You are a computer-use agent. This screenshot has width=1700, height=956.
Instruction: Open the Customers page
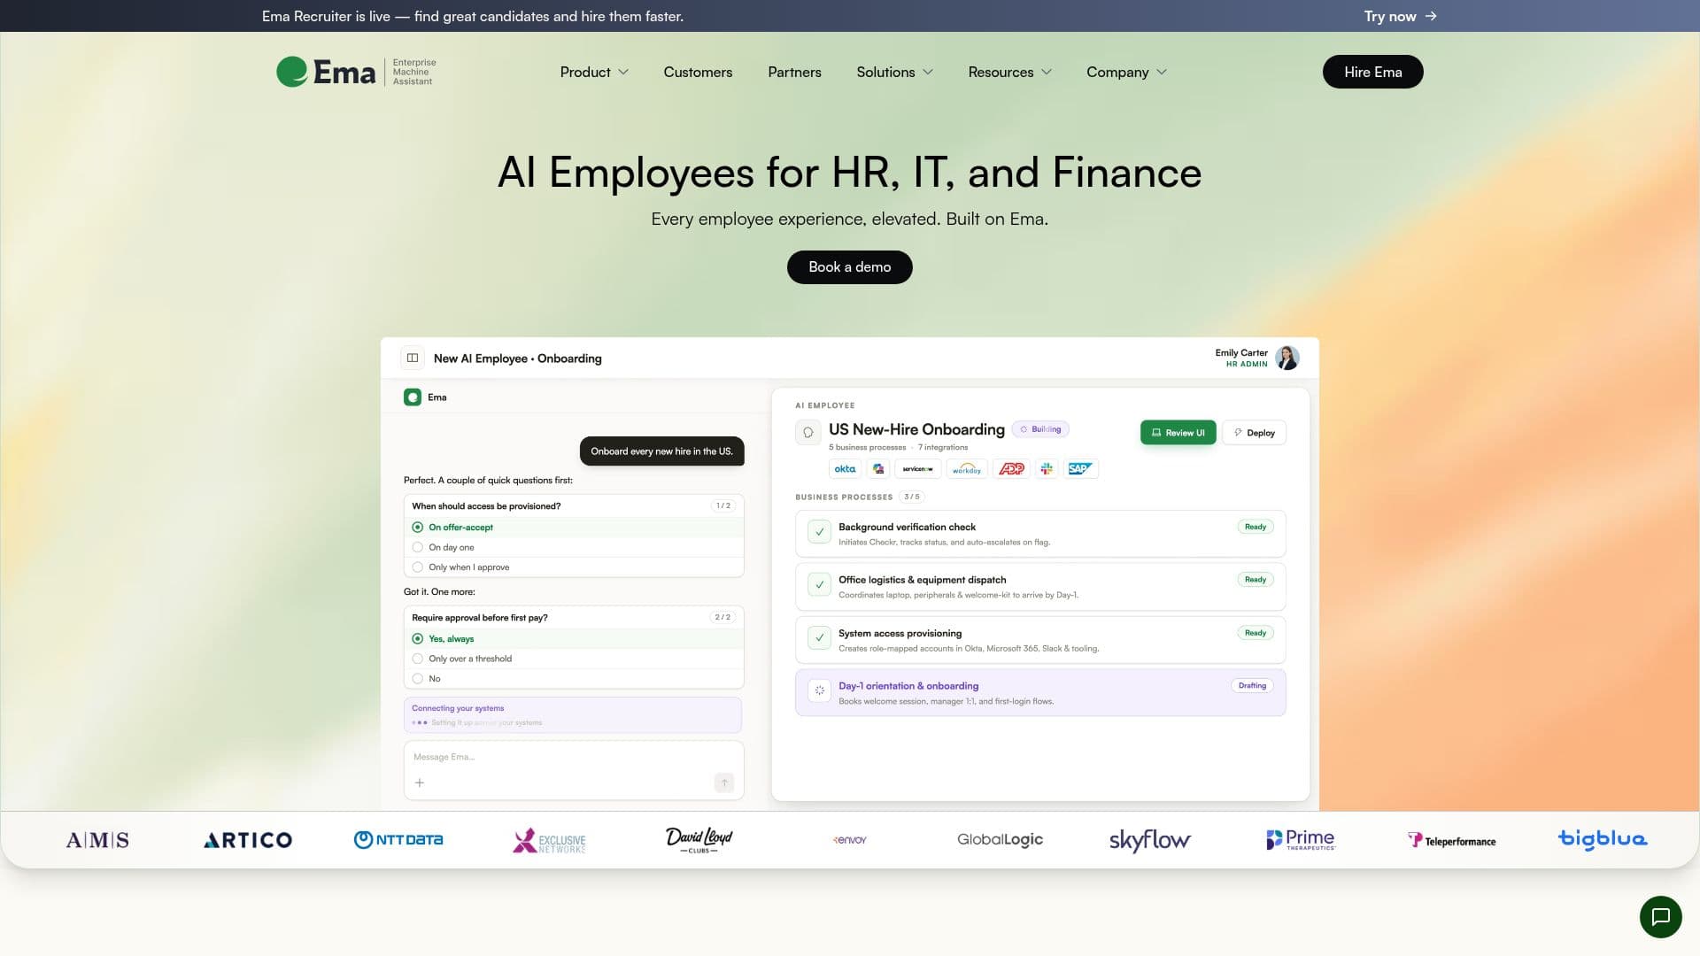point(698,72)
